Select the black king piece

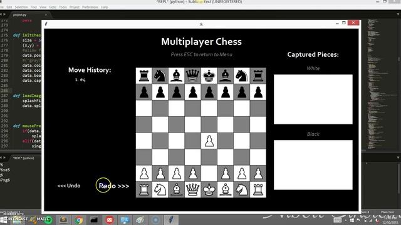(x=209, y=76)
